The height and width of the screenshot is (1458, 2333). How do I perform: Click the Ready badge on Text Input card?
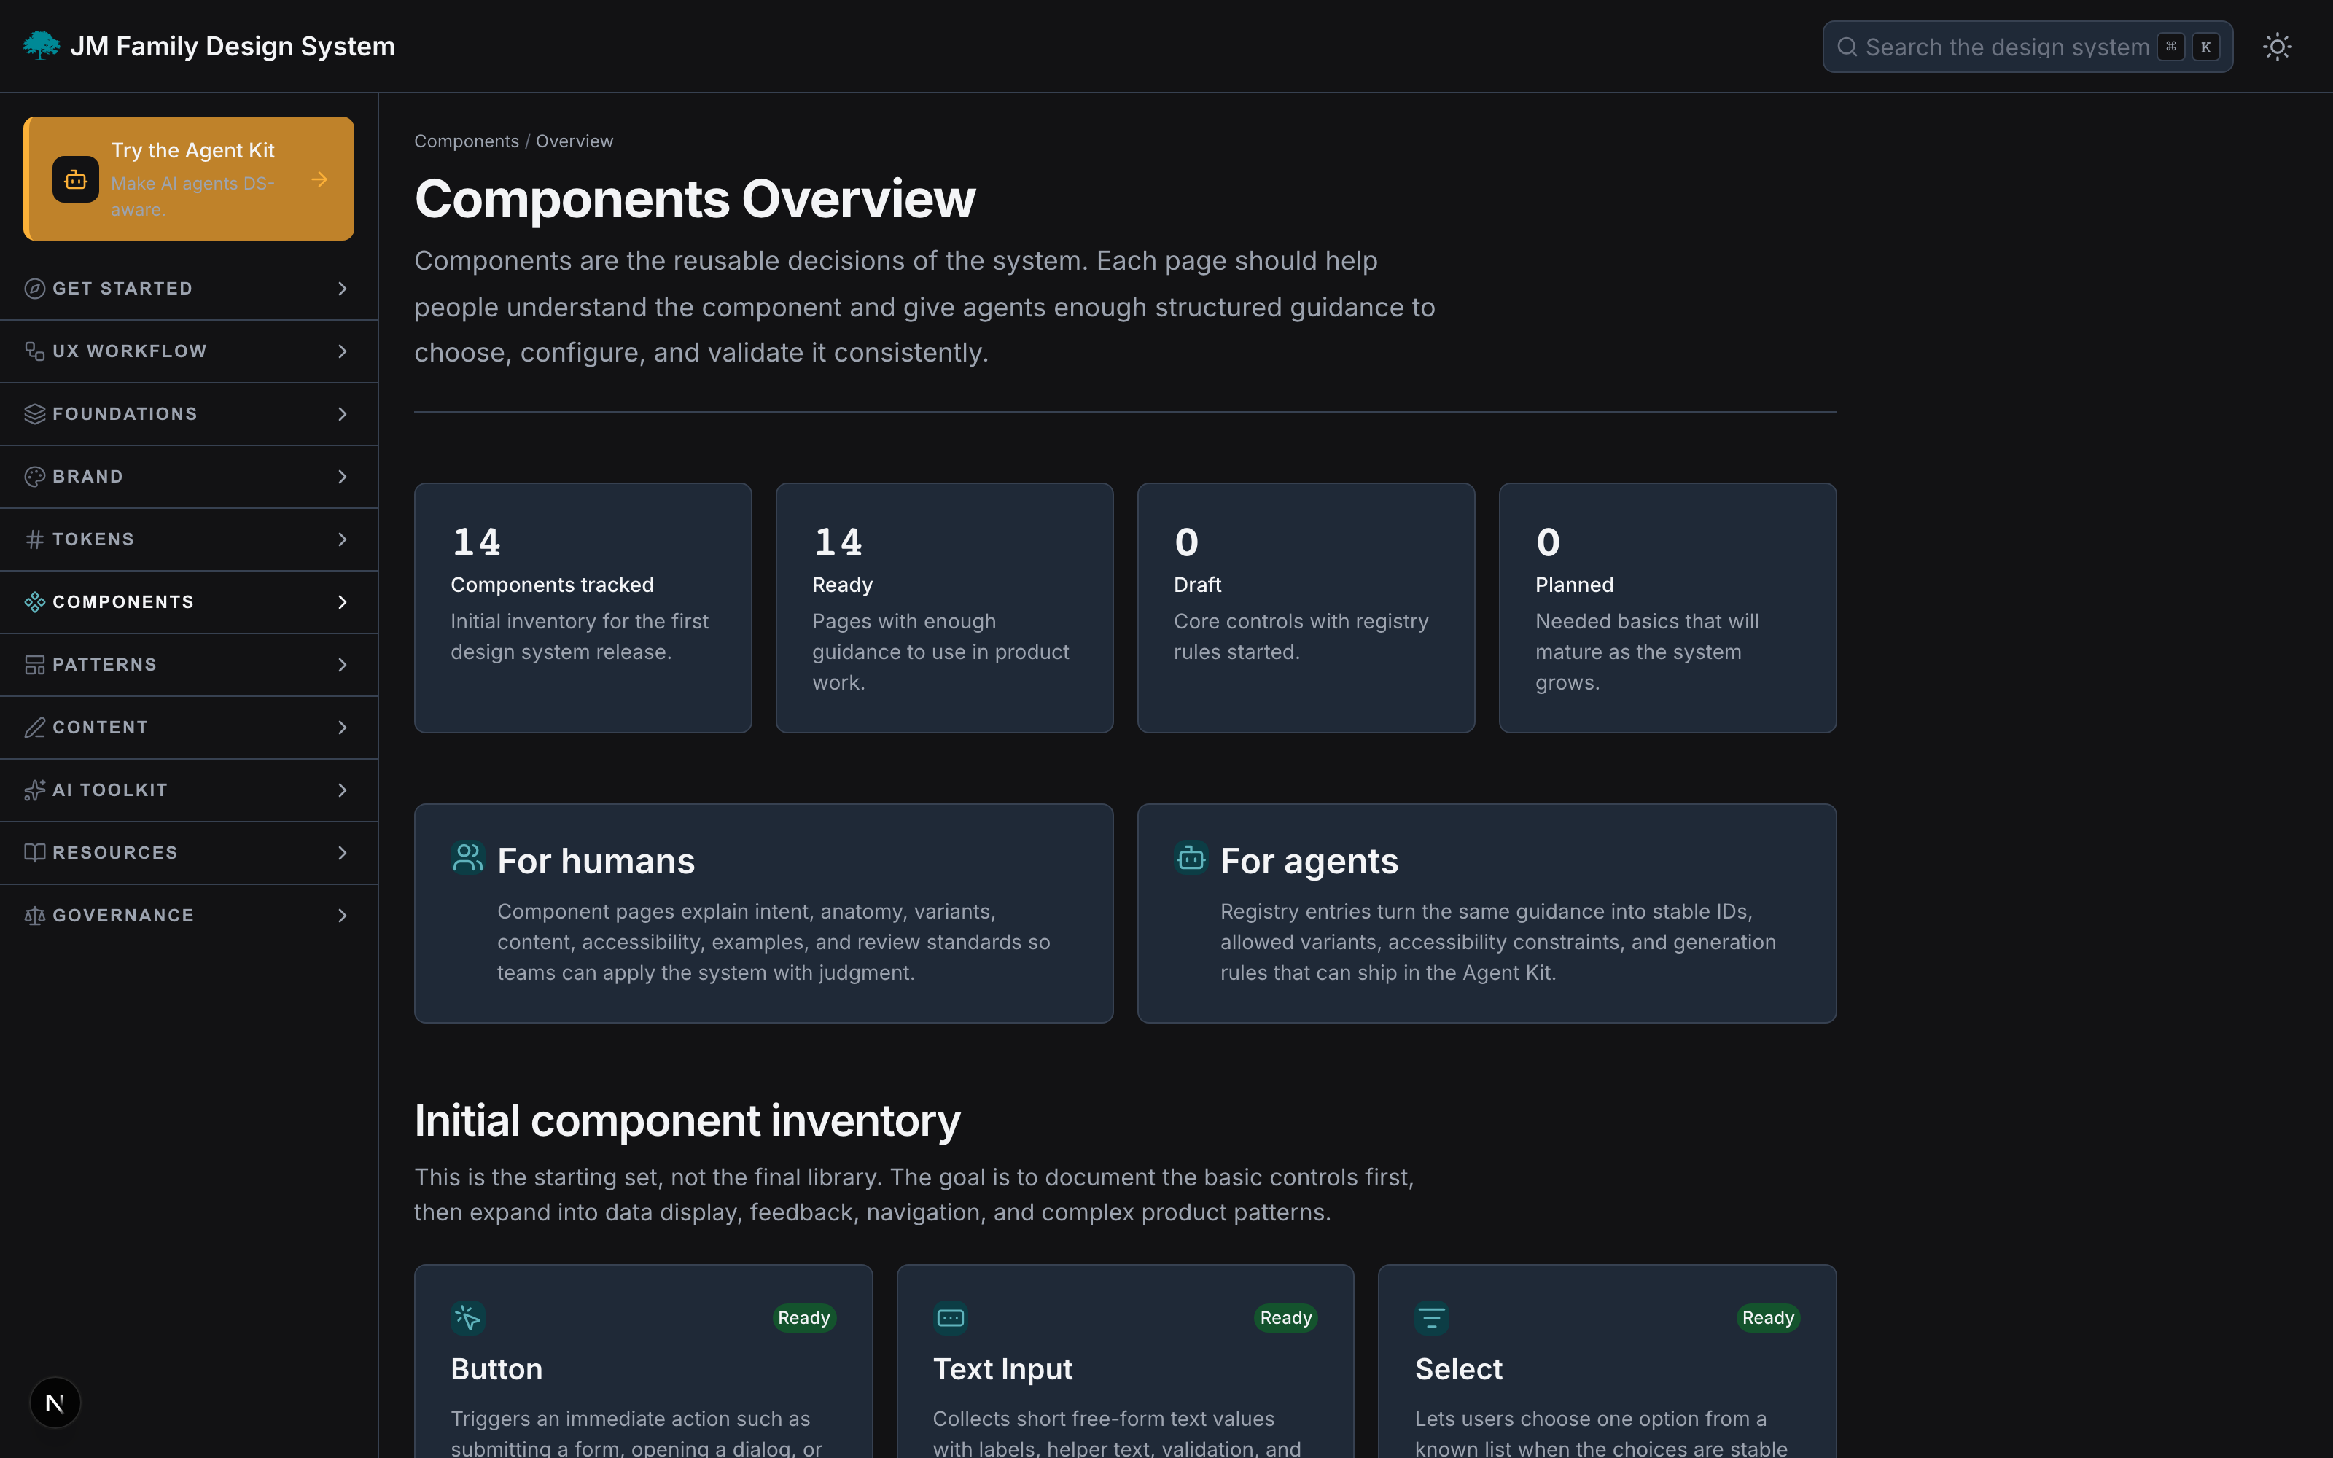1286,1317
